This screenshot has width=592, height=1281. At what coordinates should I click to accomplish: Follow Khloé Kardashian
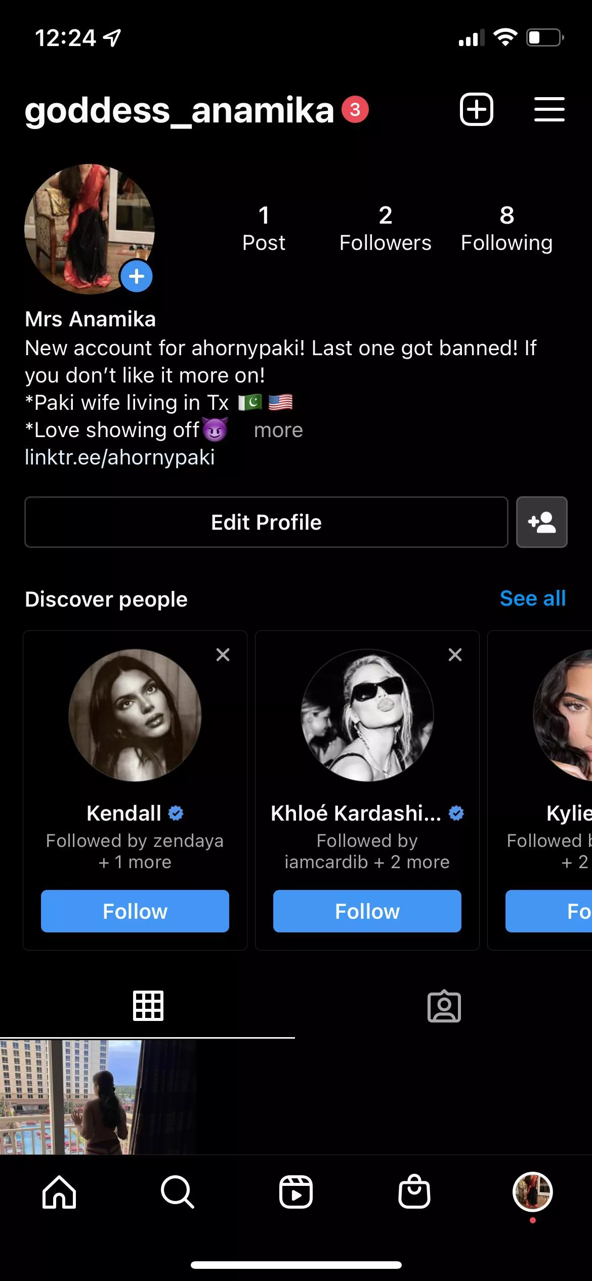[367, 911]
